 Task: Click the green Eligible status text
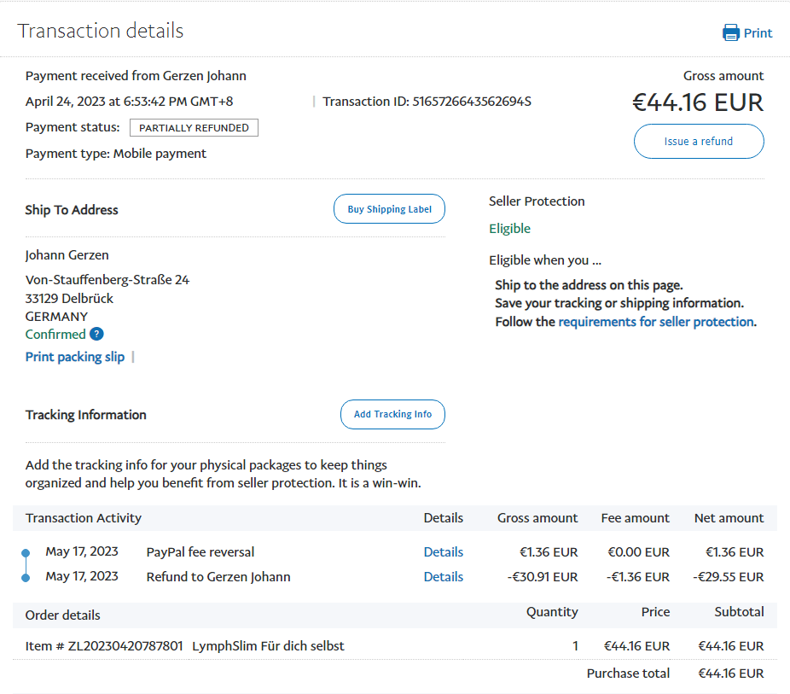509,229
